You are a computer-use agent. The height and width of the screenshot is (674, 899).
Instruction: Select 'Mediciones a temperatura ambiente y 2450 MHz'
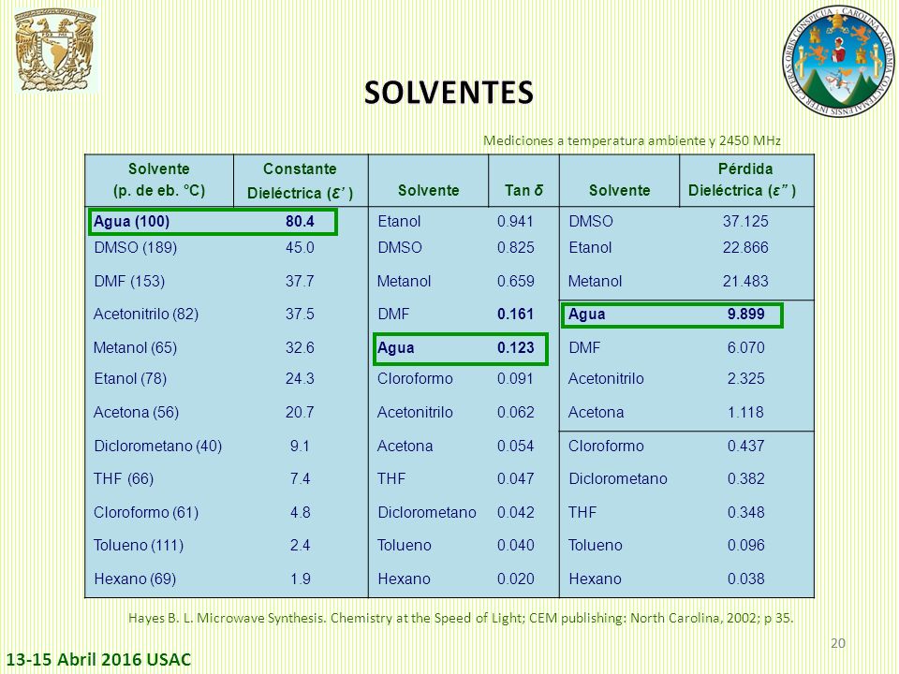(632, 140)
